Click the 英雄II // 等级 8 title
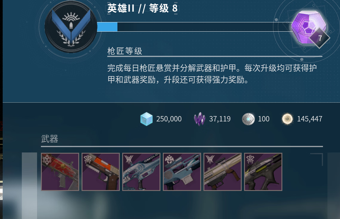This screenshot has height=219, width=340. tap(143, 9)
